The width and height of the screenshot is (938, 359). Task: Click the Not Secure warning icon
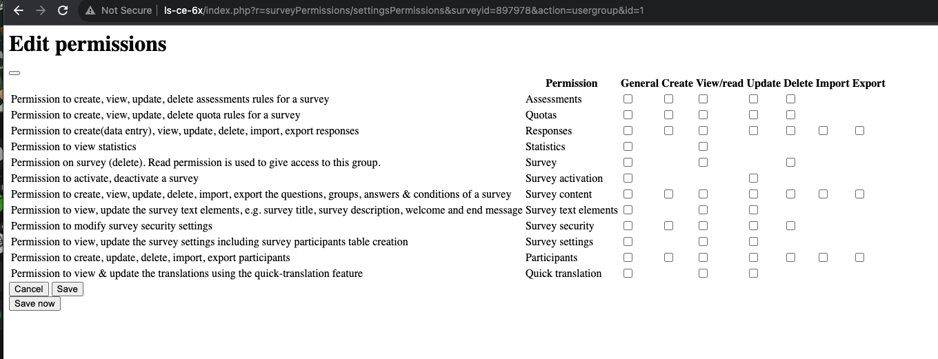pos(90,10)
